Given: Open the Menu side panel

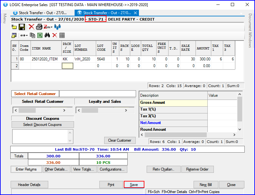Looking at the screenshot, I should tap(5, 18).
